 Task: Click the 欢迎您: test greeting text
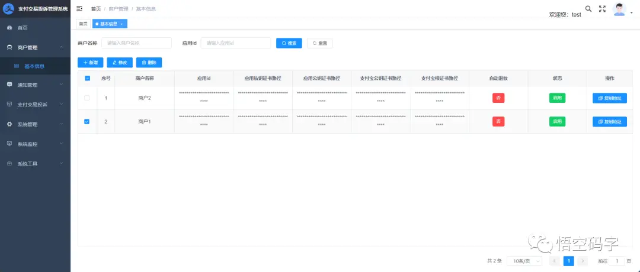565,14
